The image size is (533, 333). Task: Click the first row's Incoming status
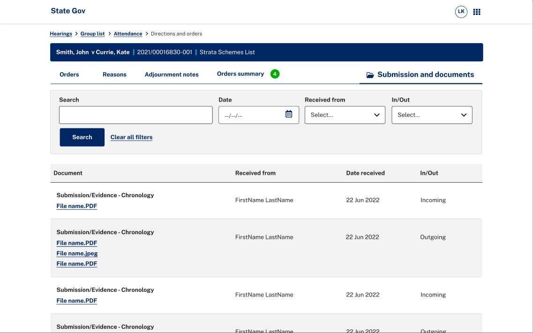pyautogui.click(x=433, y=200)
